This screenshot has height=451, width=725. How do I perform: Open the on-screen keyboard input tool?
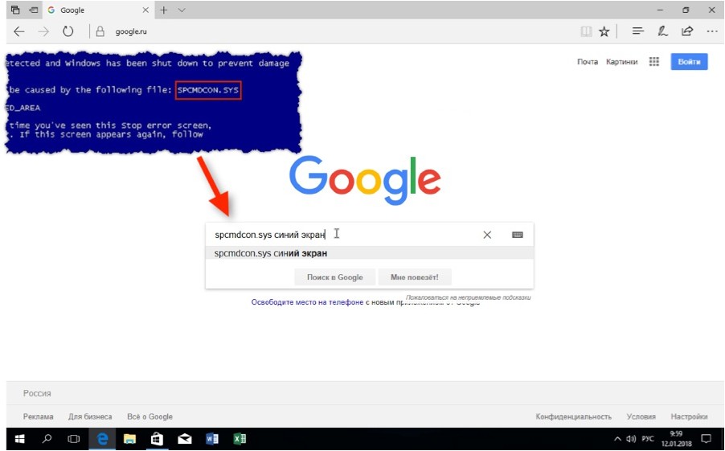pyautogui.click(x=518, y=235)
